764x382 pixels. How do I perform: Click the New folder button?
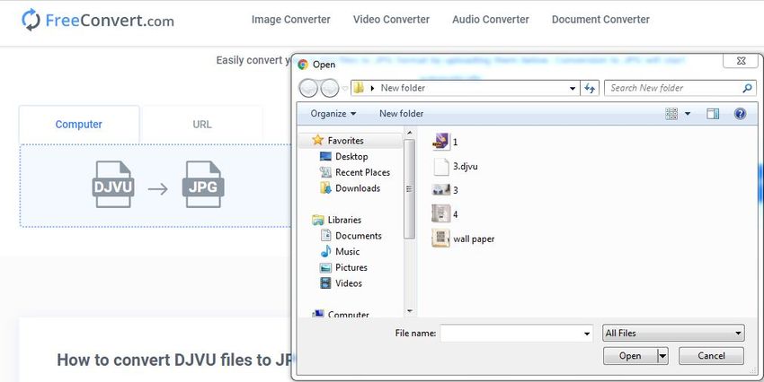pos(401,114)
